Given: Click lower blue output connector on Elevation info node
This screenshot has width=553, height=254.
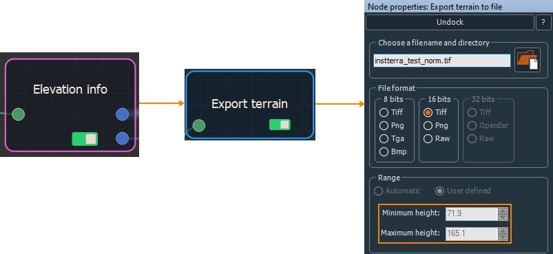Looking at the screenshot, I should [122, 138].
